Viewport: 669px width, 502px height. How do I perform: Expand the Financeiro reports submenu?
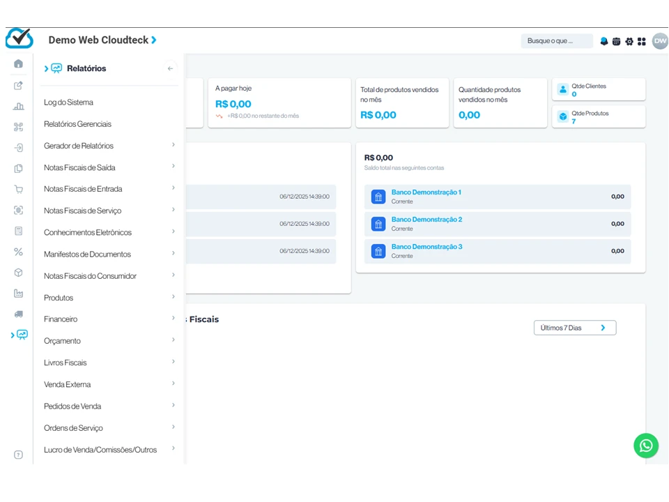click(x=109, y=319)
